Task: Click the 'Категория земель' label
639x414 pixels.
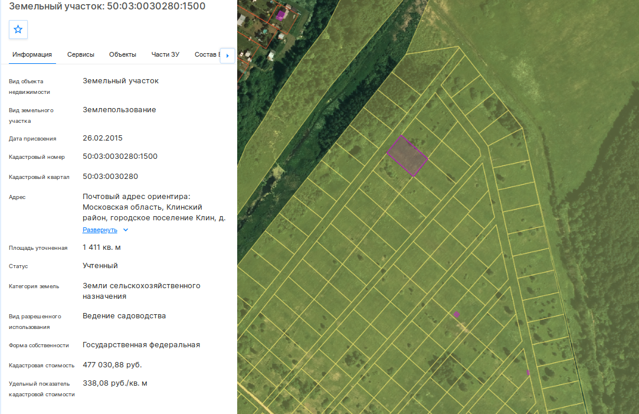Action: tap(34, 286)
